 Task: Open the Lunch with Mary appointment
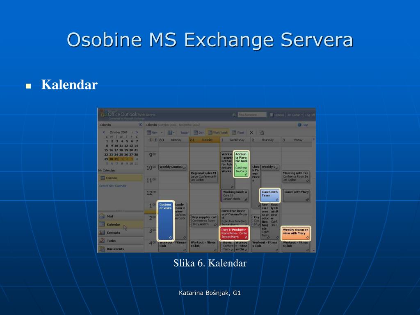[297, 196]
